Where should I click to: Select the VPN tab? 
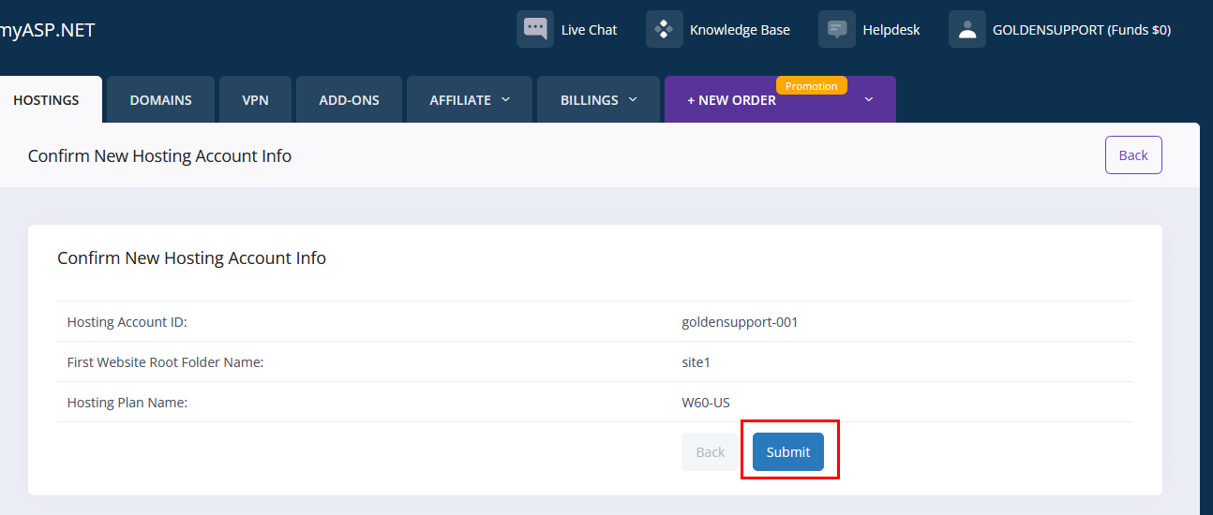click(255, 100)
